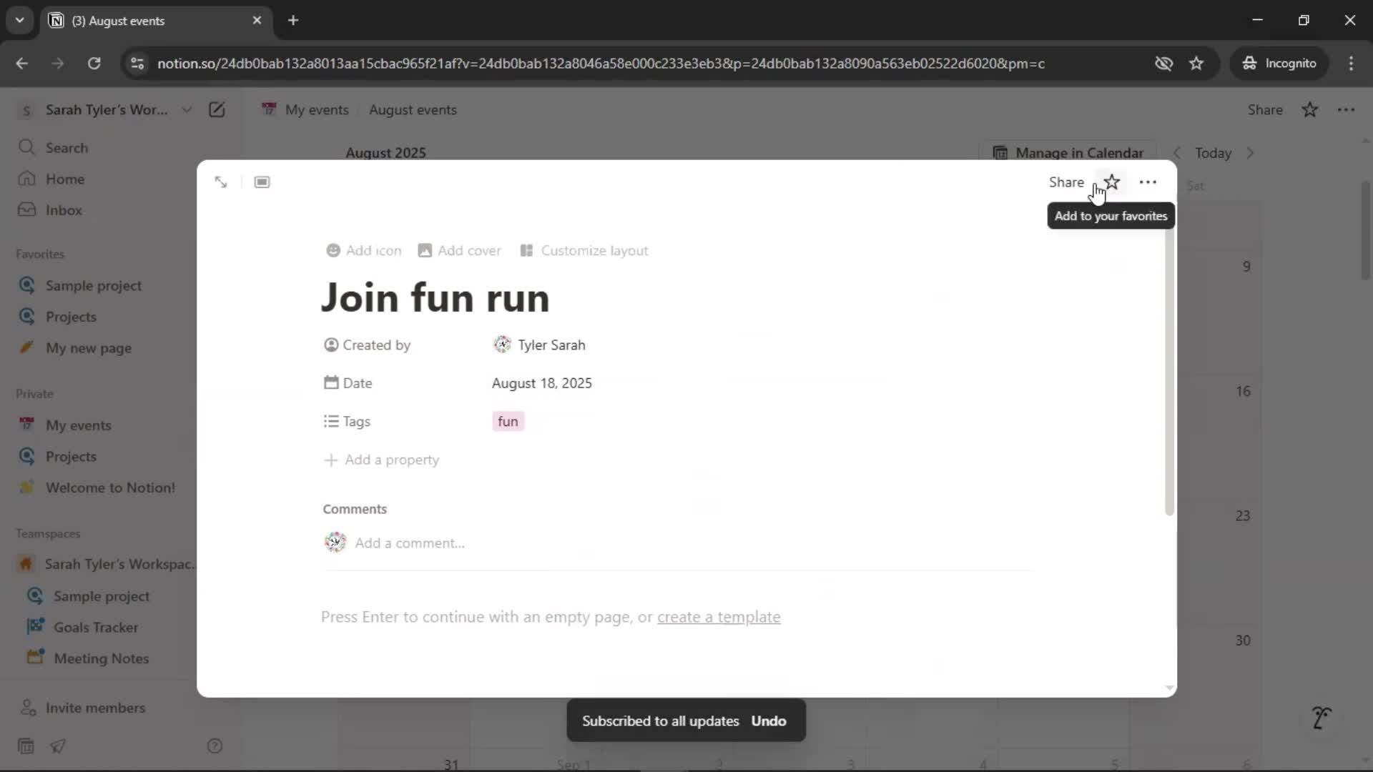Viewport: 1373px width, 772px height.
Task: Jump to Today in calendar
Action: (x=1214, y=153)
